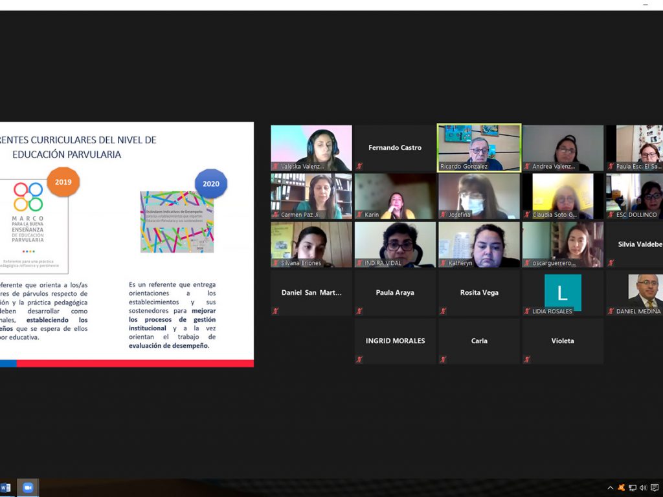Open the network icon in system tray
663x497 pixels.
[x=633, y=488]
